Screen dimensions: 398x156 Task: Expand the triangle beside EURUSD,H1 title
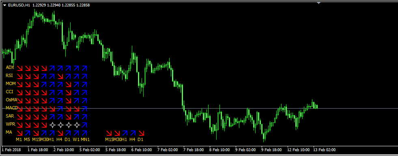tap(4, 5)
